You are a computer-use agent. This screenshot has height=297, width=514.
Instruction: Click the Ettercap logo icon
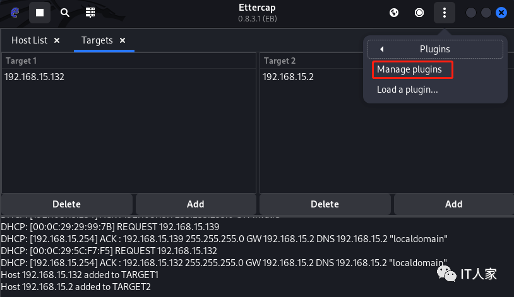[x=15, y=13]
